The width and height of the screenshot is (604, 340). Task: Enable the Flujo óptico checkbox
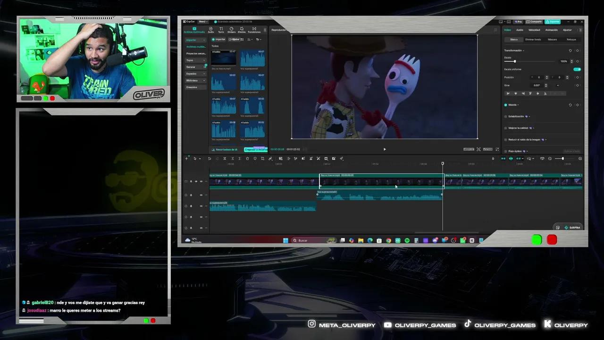pyautogui.click(x=506, y=151)
